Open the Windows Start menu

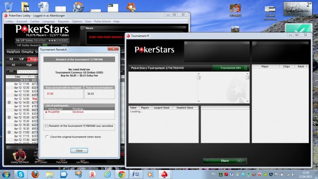[x=6, y=174]
